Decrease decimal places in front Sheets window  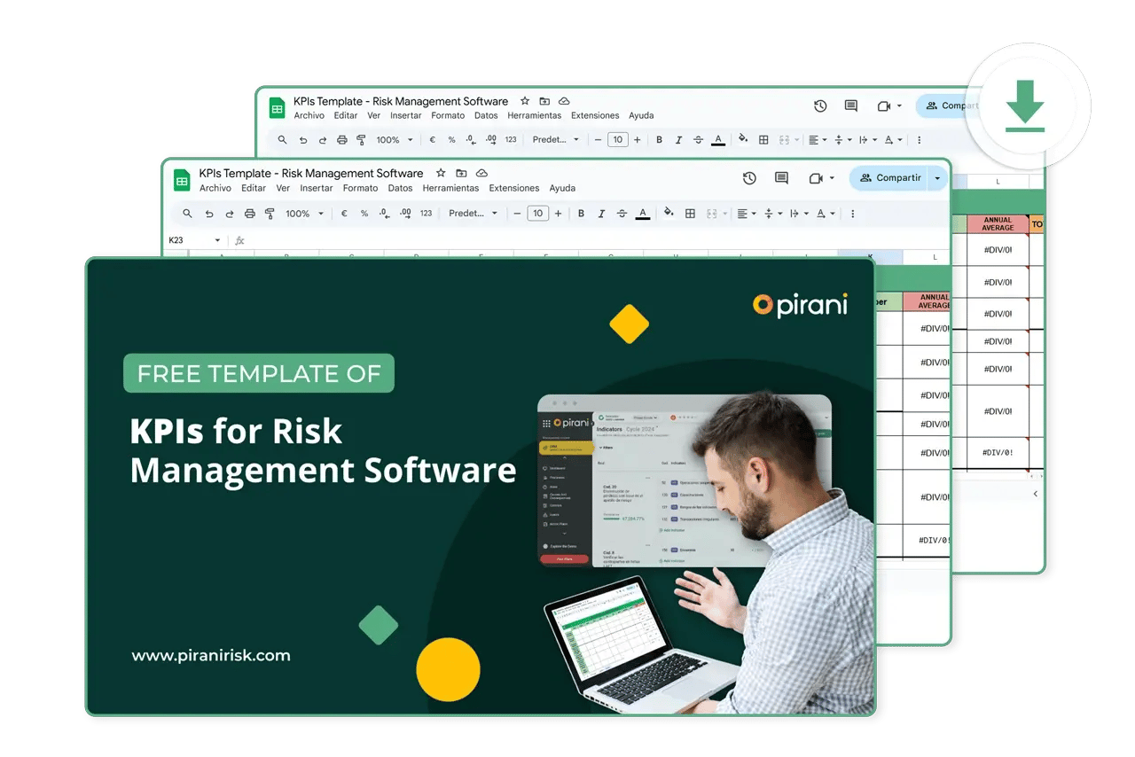pos(384,214)
